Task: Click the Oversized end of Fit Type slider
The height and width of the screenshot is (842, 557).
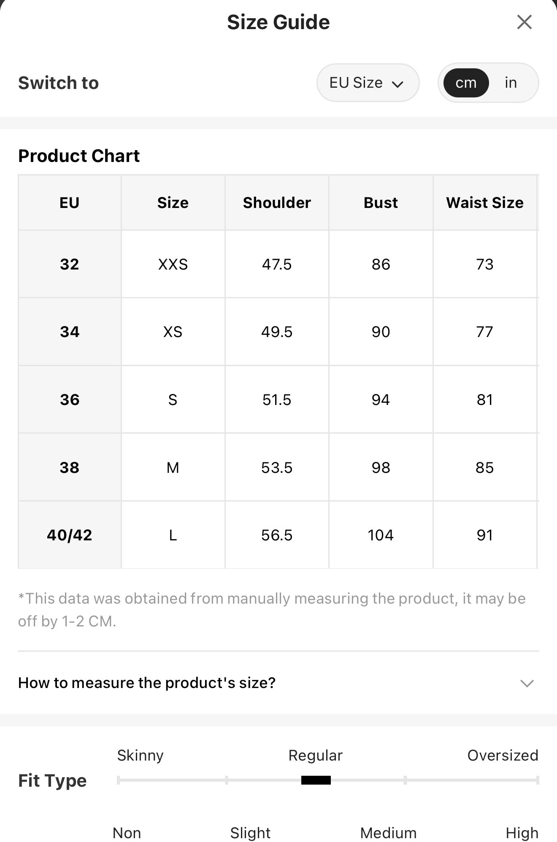Action: 538,780
